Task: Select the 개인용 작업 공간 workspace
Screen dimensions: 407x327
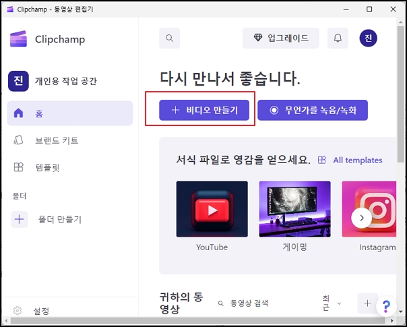Action: [53, 81]
